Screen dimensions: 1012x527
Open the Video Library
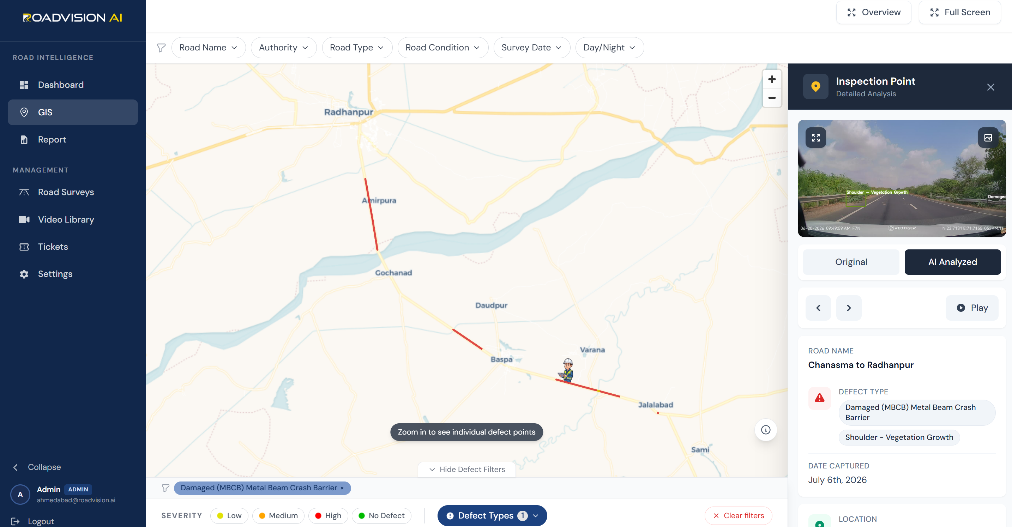(x=73, y=219)
